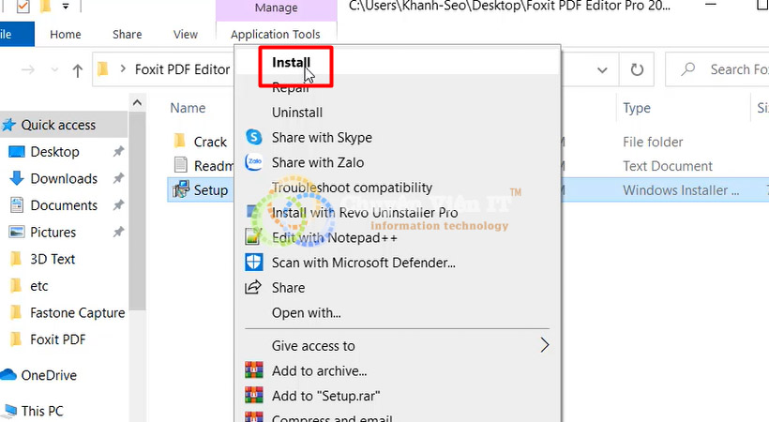Select the Crack folder icon

pyautogui.click(x=180, y=142)
